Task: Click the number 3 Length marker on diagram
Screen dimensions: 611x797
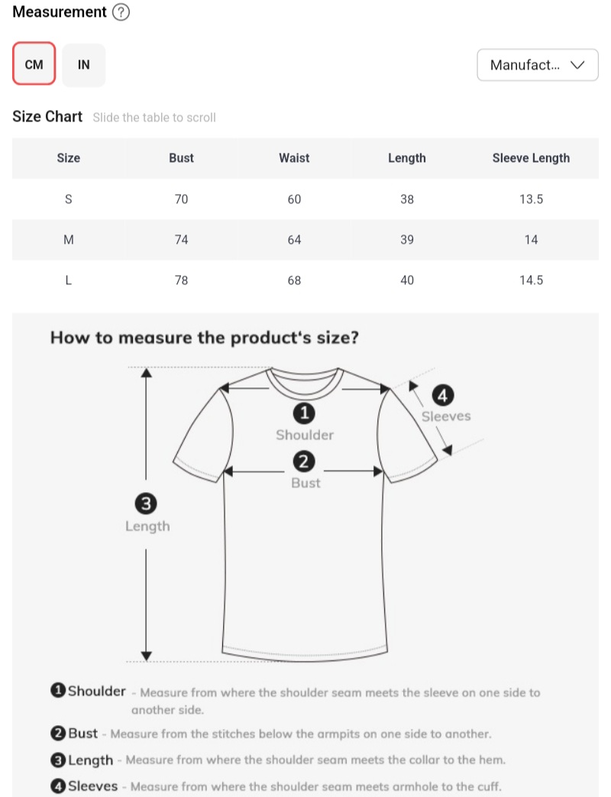Action: pyautogui.click(x=146, y=504)
